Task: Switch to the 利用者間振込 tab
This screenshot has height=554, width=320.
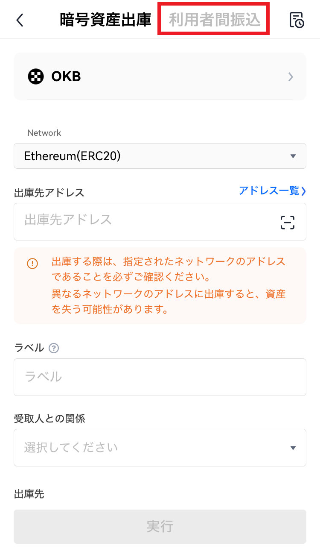Action: [x=214, y=20]
